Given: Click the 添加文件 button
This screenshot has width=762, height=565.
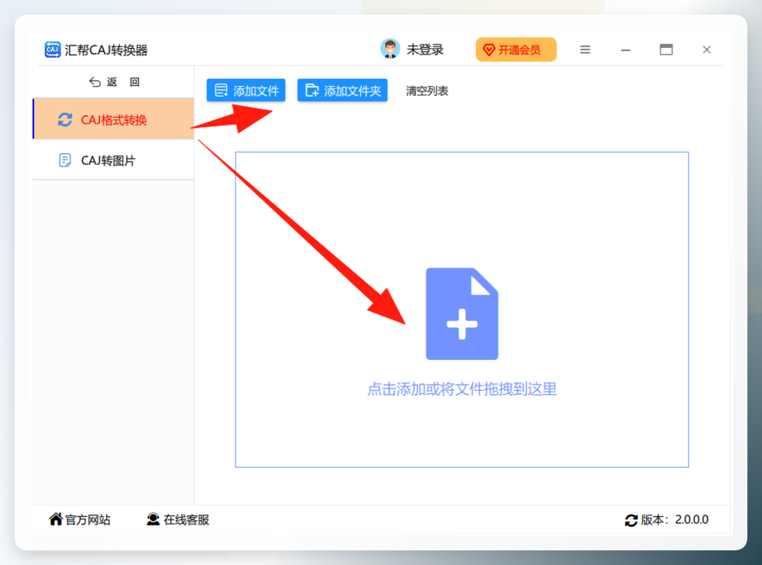Looking at the screenshot, I should 246,91.
